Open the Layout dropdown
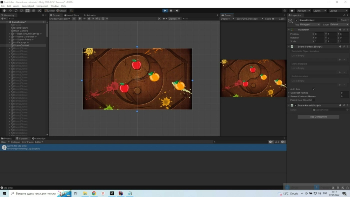This screenshot has width=350, height=197. (338, 10)
